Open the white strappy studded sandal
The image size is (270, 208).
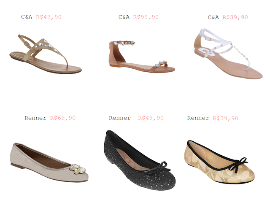pyautogui.click(x=228, y=54)
